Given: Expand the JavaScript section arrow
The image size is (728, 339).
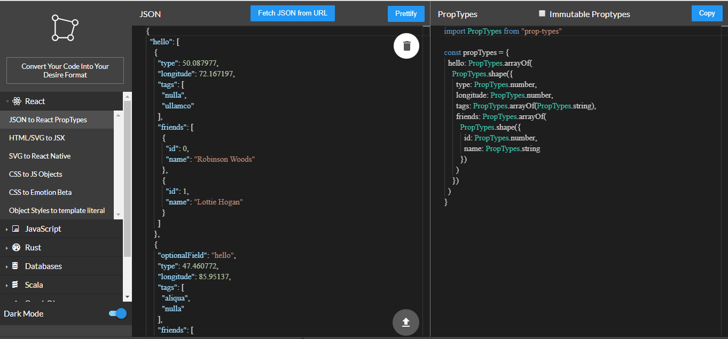Looking at the screenshot, I should click(6, 229).
